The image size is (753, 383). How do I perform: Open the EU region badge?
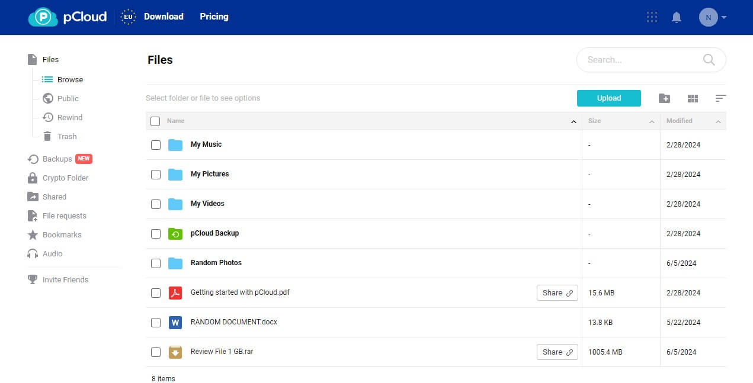point(128,17)
